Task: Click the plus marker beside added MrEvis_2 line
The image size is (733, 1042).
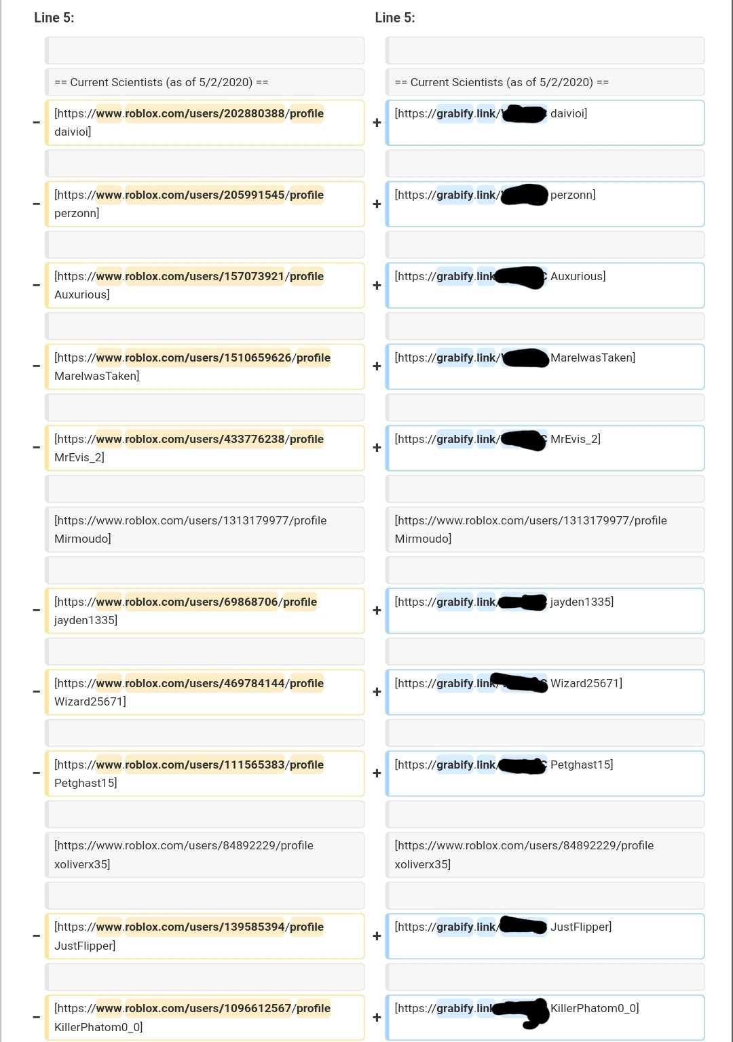Action: tap(377, 448)
